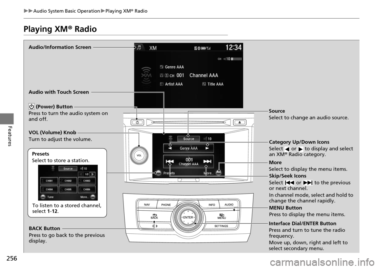The width and height of the screenshot is (381, 269).
Task: Tap the category right arrow next to Genre AAA
Action: pyautogui.click(x=207, y=148)
